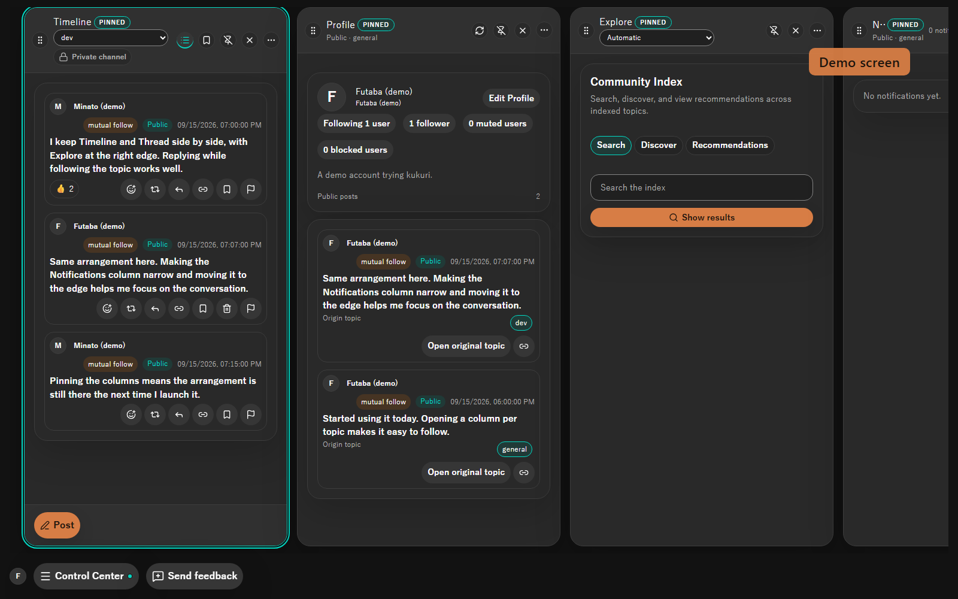Unpin the Timeline column

(x=228, y=40)
